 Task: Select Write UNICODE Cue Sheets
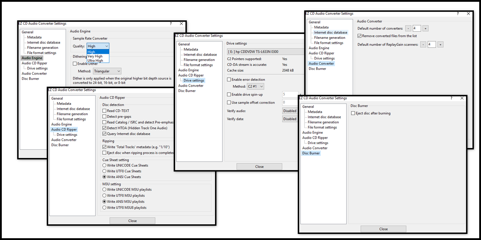pyautogui.click(x=104, y=165)
